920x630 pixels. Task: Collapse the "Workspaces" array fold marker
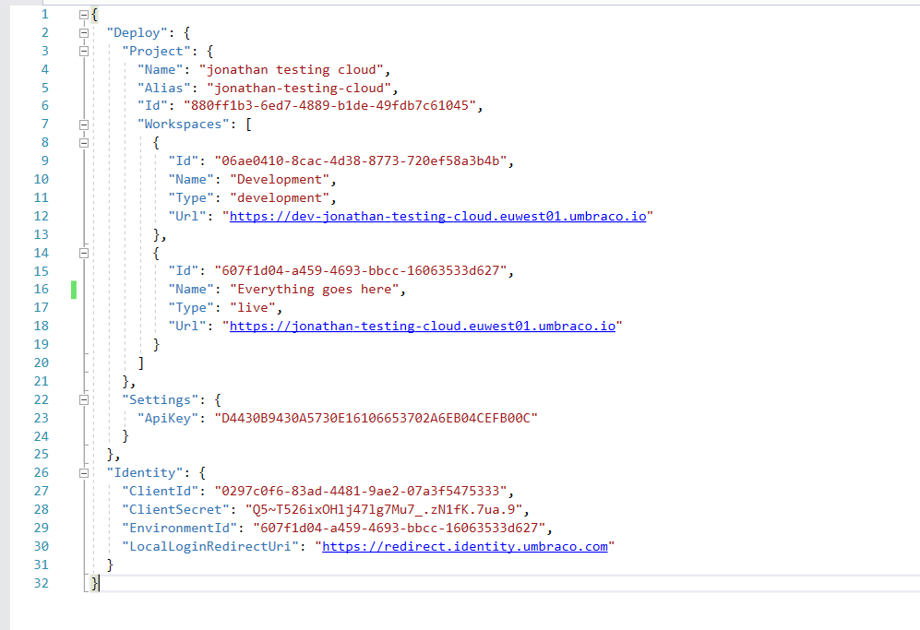(84, 125)
